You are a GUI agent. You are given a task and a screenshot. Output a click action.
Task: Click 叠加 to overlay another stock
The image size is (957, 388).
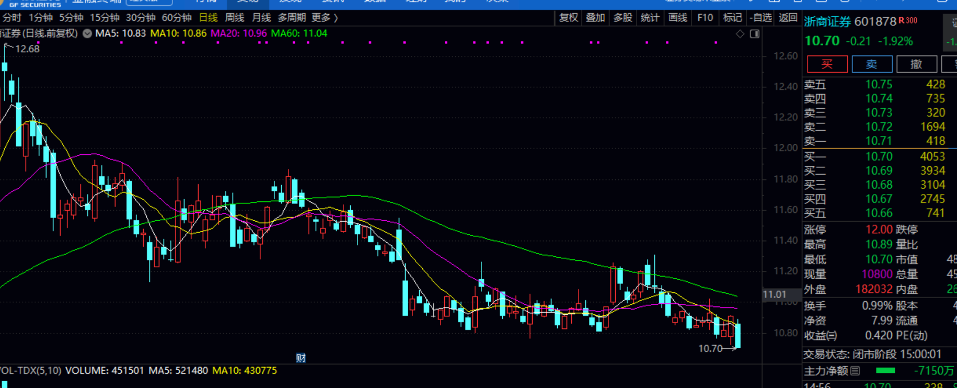pyautogui.click(x=595, y=18)
